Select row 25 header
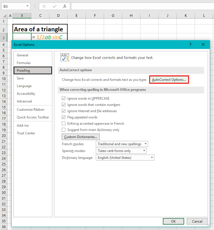Viewport: 214px width, 230px height. point(3,164)
